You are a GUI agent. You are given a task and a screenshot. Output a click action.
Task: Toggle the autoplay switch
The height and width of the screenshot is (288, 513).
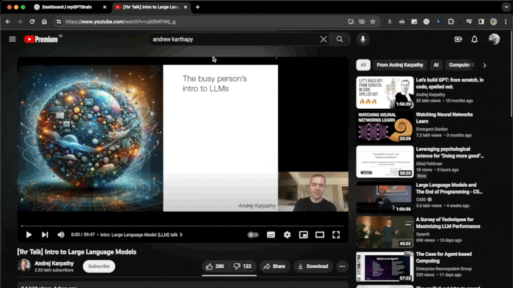pyautogui.click(x=253, y=234)
